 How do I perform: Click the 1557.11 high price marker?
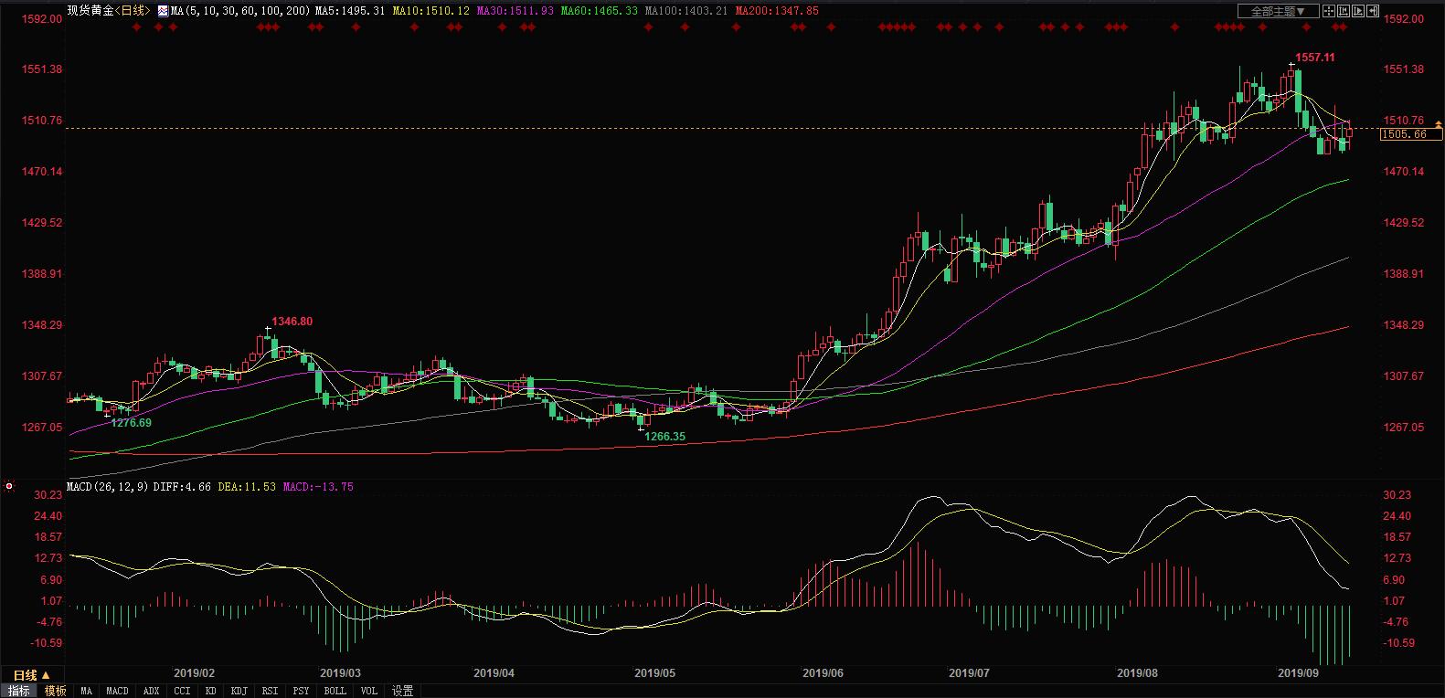pyautogui.click(x=1314, y=58)
